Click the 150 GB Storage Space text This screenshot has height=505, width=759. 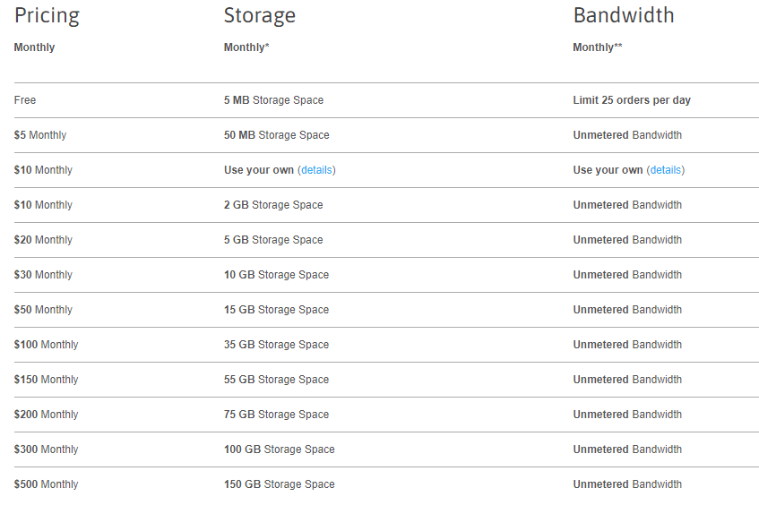point(280,484)
